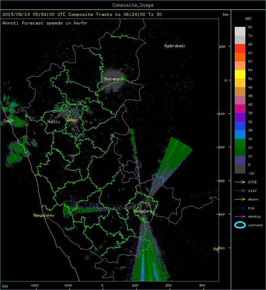
Task: Click the -200 tick label on the vertical axis
Action: pos(221,147)
